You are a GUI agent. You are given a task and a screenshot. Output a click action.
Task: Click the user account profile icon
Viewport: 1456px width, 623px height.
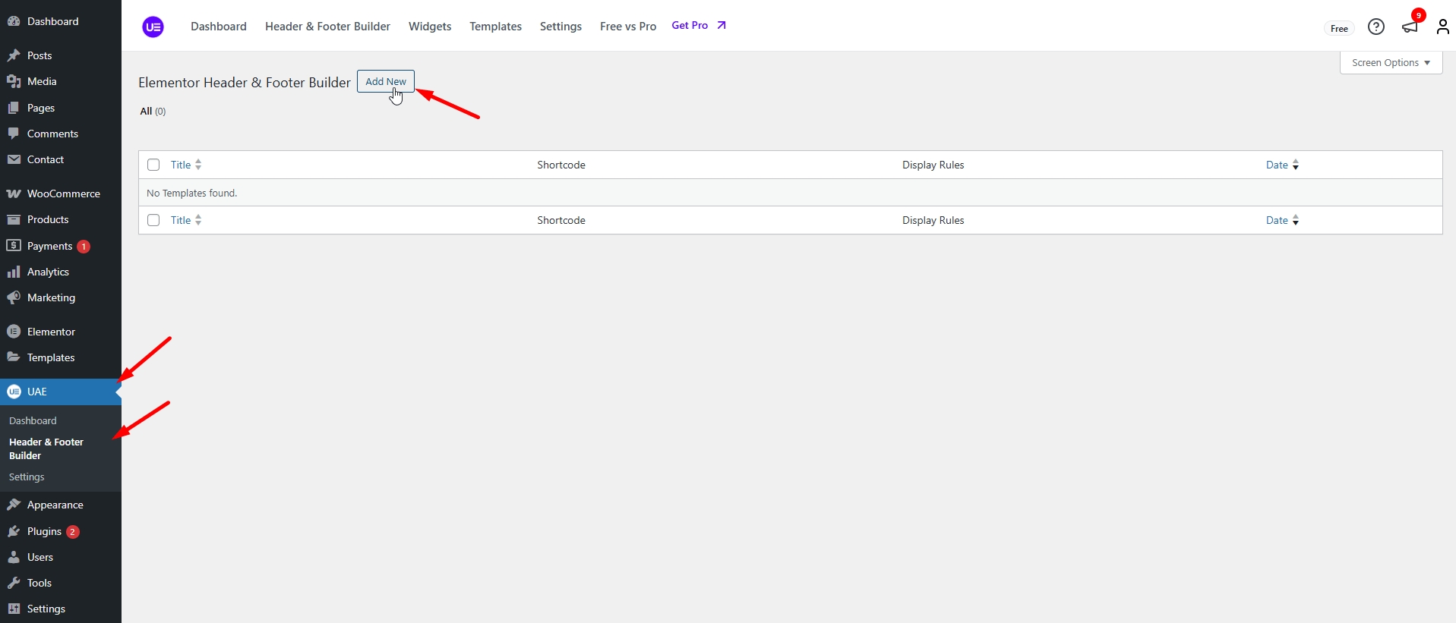(1442, 27)
